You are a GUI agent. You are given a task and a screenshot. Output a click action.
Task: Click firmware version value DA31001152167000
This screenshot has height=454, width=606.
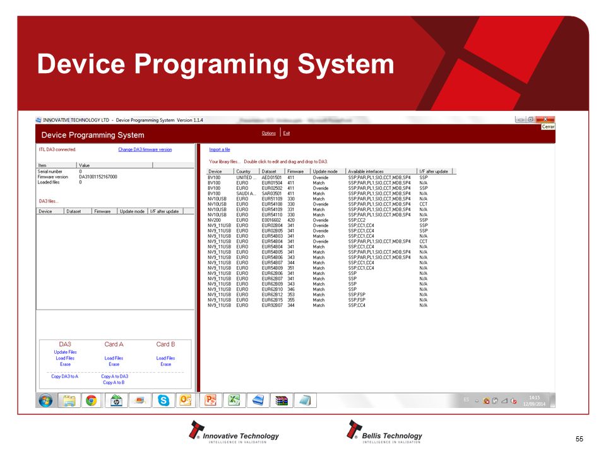(x=98, y=177)
